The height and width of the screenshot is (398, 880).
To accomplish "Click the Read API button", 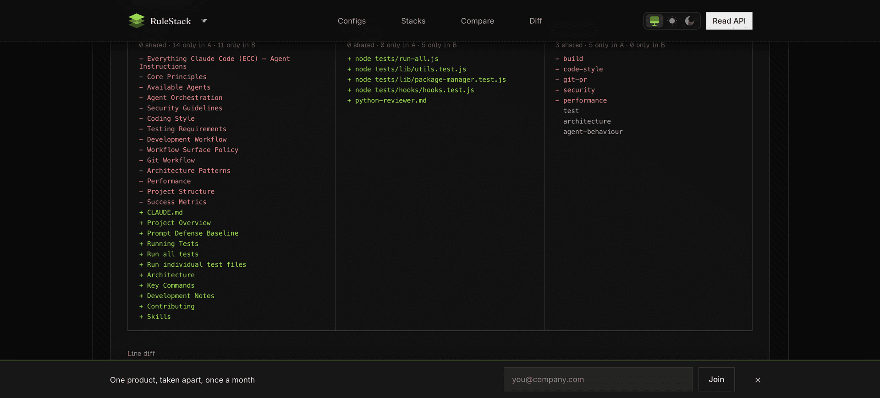I will tap(729, 21).
